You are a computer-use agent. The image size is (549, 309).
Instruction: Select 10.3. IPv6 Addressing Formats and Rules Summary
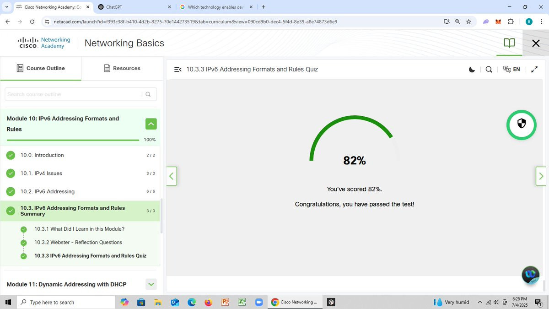[x=81, y=211]
